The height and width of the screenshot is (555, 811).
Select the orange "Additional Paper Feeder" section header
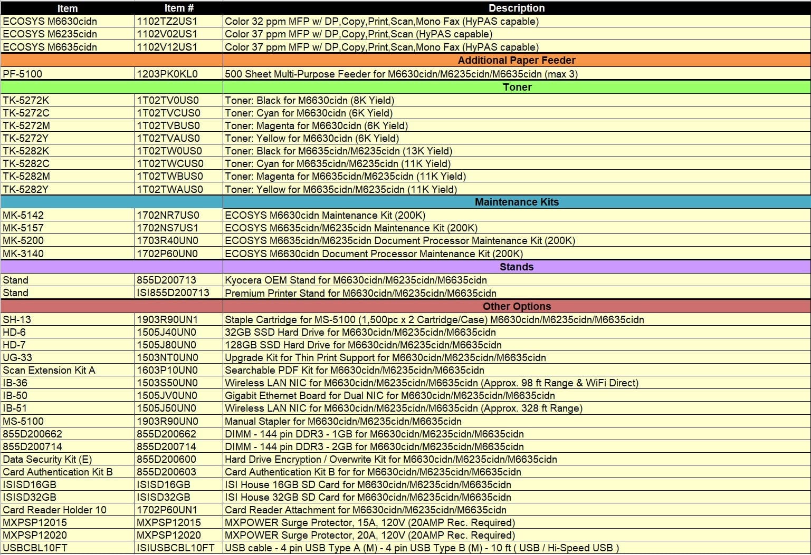pyautogui.click(x=516, y=60)
